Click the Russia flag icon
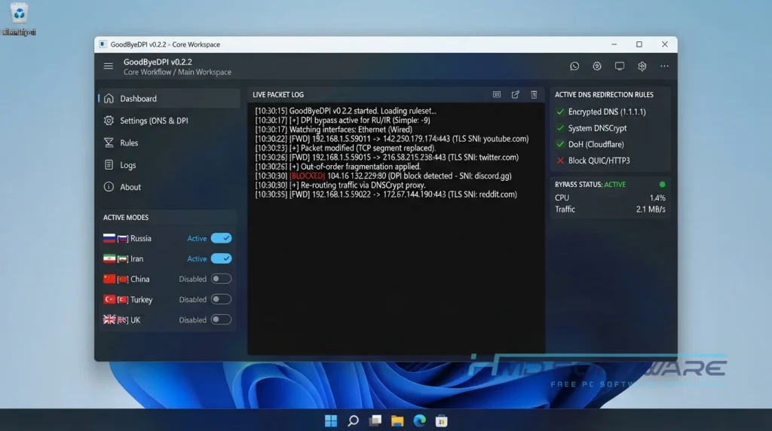Image resolution: width=772 pixels, height=431 pixels. 109,238
